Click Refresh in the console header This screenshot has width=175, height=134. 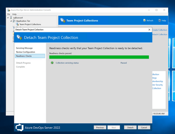[150, 21]
